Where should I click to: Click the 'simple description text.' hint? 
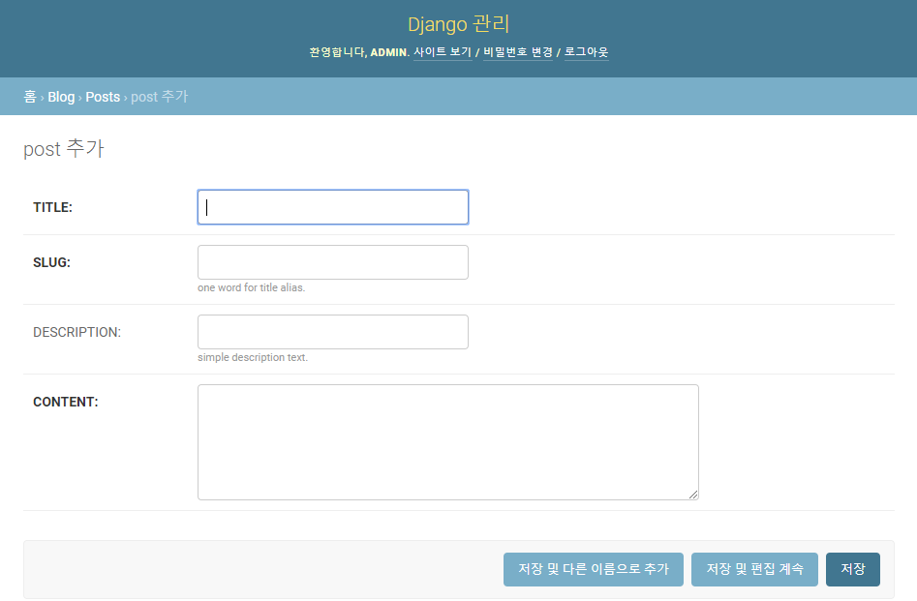coord(253,357)
